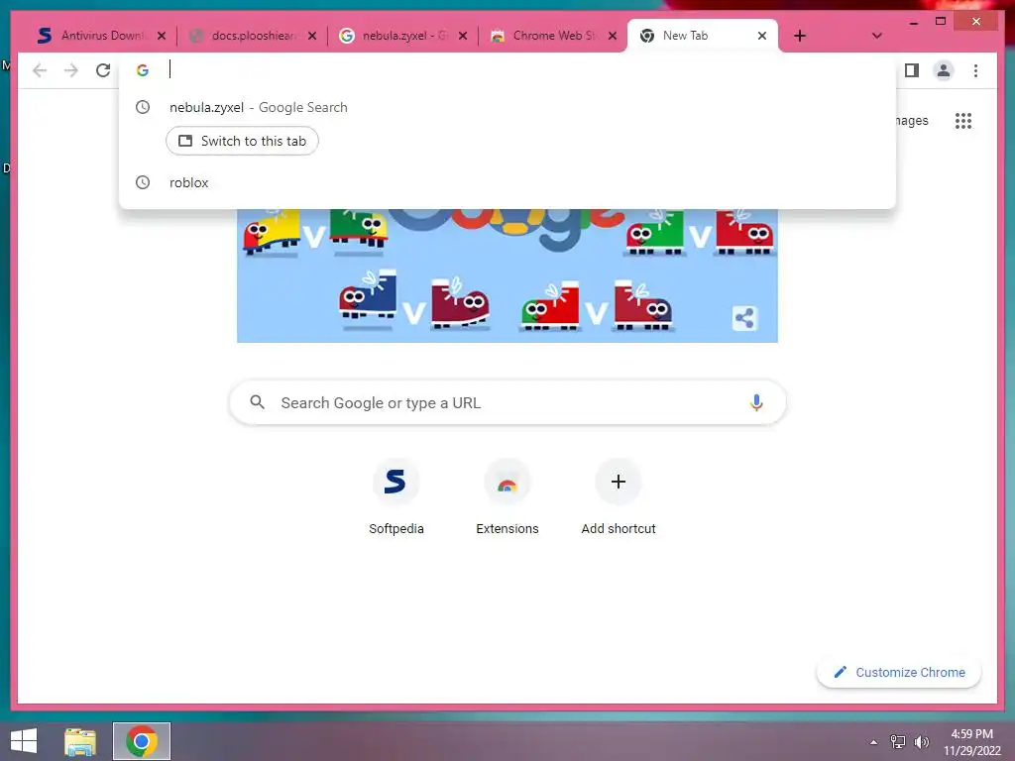
Task: Select the roblox search suggestion
Action: tap(507, 182)
